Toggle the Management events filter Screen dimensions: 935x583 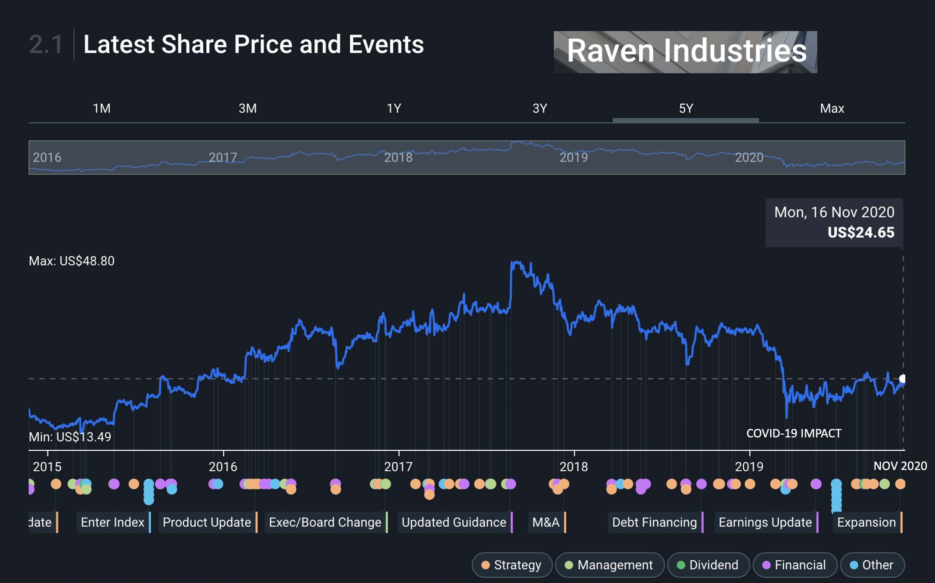click(609, 565)
